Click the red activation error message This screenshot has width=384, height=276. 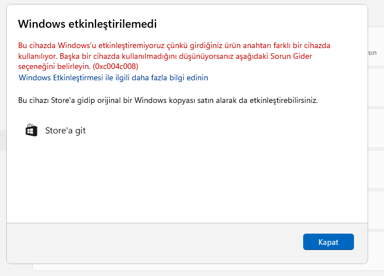pos(174,56)
